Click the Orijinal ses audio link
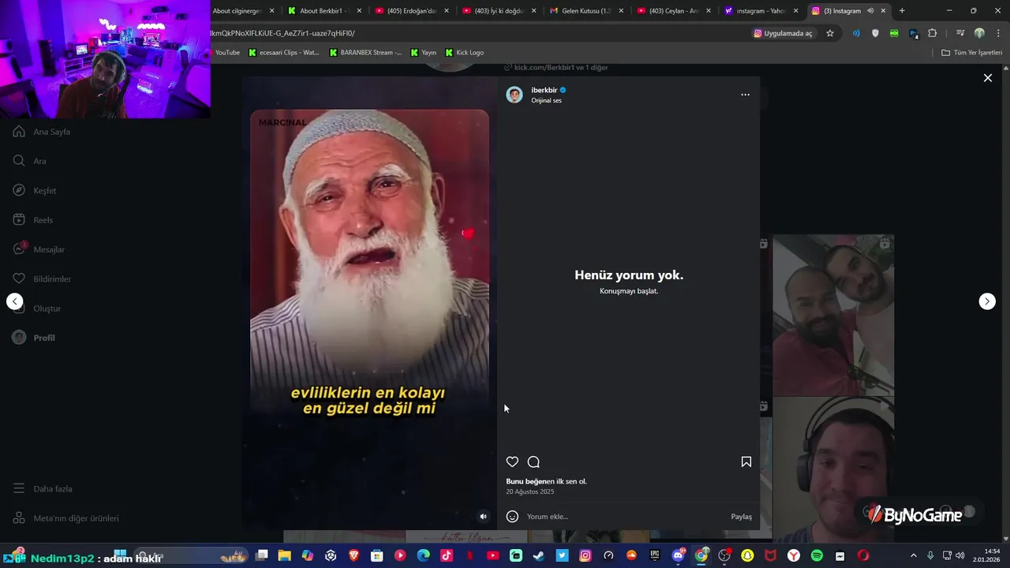This screenshot has height=568, width=1010. 546,100
